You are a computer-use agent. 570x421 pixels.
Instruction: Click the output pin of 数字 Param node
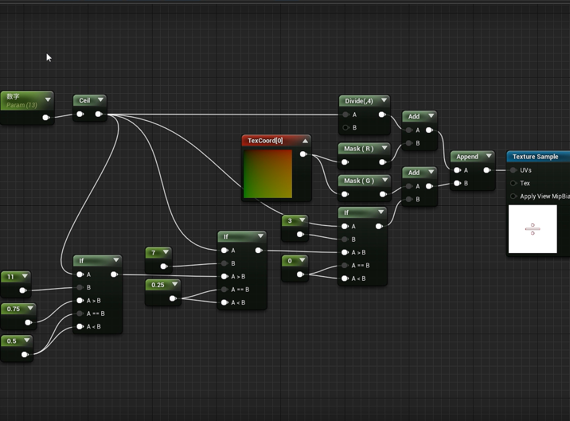click(x=45, y=117)
